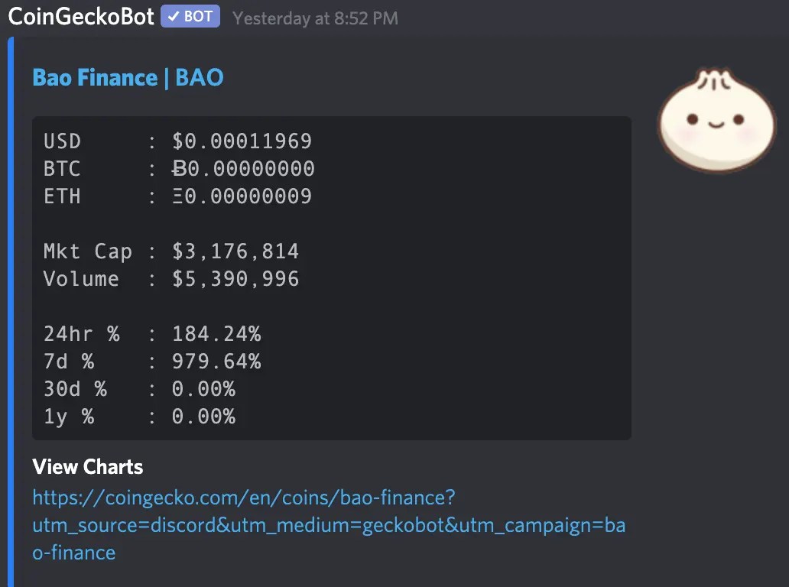This screenshot has width=789, height=587.
Task: Open the Bao Finance | BAO title link
Action: [x=127, y=76]
